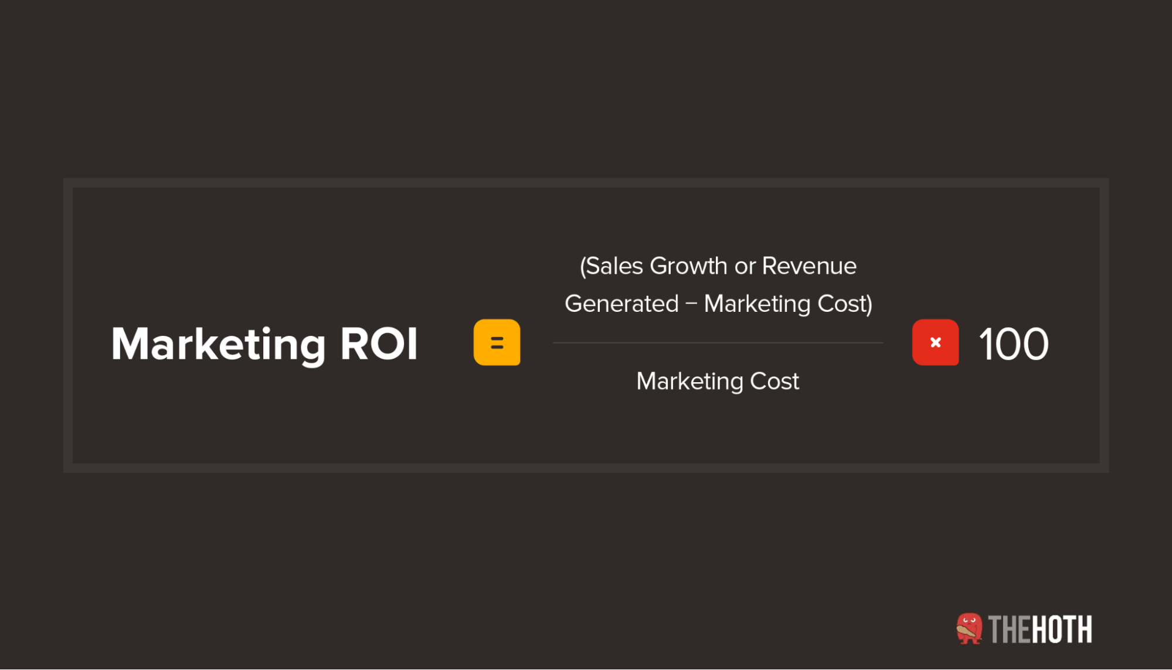Click the word Growth in the numerator
The width and height of the screenshot is (1172, 670).
pyautogui.click(x=688, y=266)
